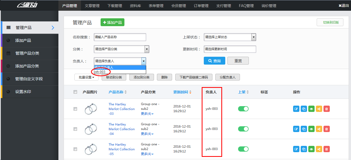The width and height of the screenshot is (351, 160).
Task: Click the magnifier 查询 search button
Action: 214,60
